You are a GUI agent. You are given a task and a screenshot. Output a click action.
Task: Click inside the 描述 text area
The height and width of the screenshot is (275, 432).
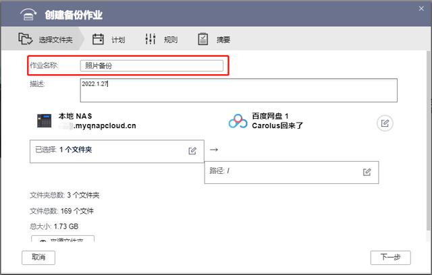coord(238,90)
